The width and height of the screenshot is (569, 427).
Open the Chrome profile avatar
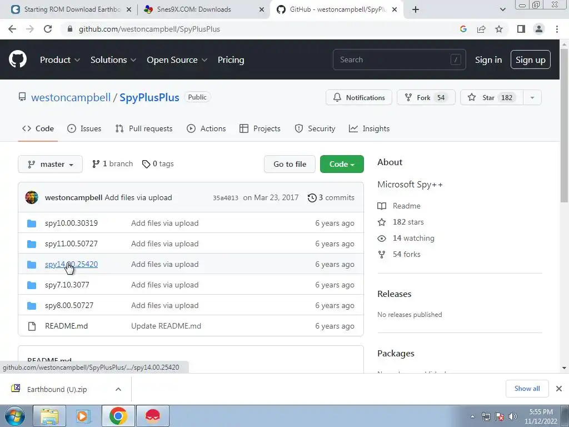click(539, 29)
